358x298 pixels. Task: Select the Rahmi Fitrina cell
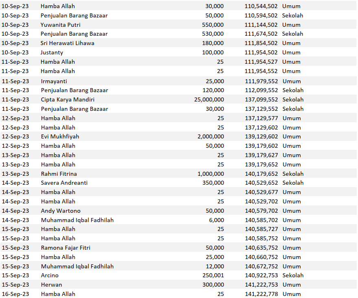click(59, 174)
